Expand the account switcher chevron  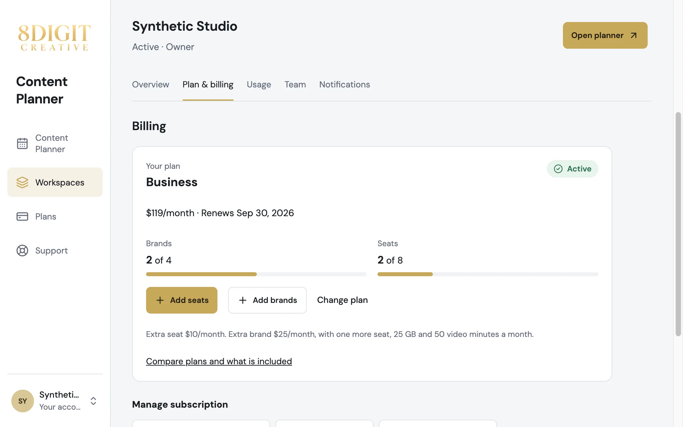tap(93, 401)
